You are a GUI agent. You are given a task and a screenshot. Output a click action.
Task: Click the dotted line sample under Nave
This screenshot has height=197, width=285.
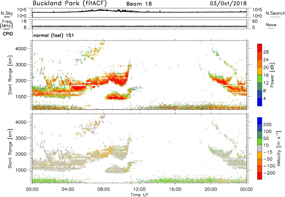[271, 29]
